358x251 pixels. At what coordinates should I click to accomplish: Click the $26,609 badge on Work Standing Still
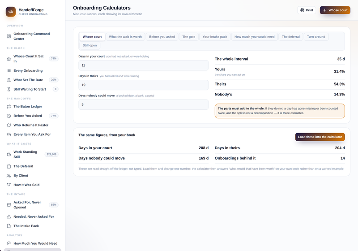(51, 155)
